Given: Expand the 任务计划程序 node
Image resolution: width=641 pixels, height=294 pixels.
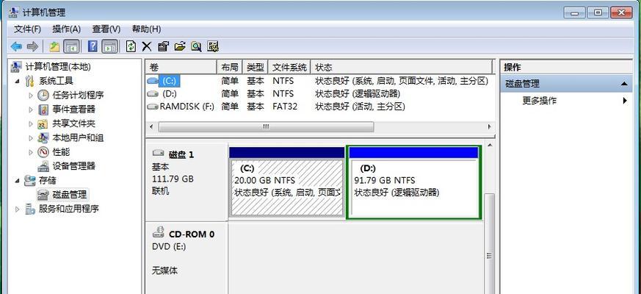Looking at the screenshot, I should tap(31, 96).
